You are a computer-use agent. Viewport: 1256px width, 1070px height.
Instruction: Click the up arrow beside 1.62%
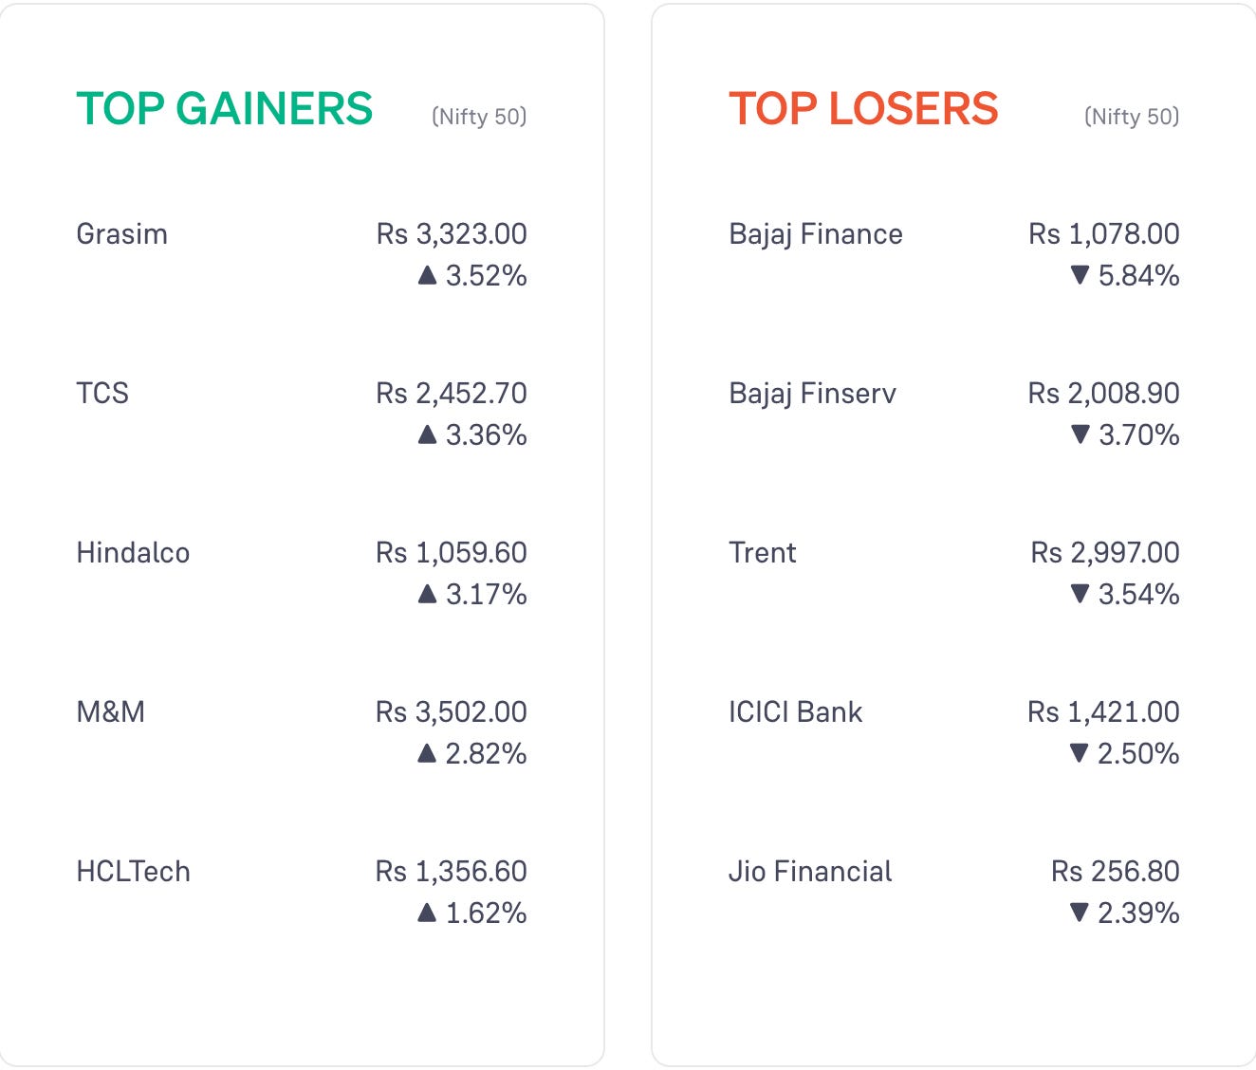(x=427, y=913)
